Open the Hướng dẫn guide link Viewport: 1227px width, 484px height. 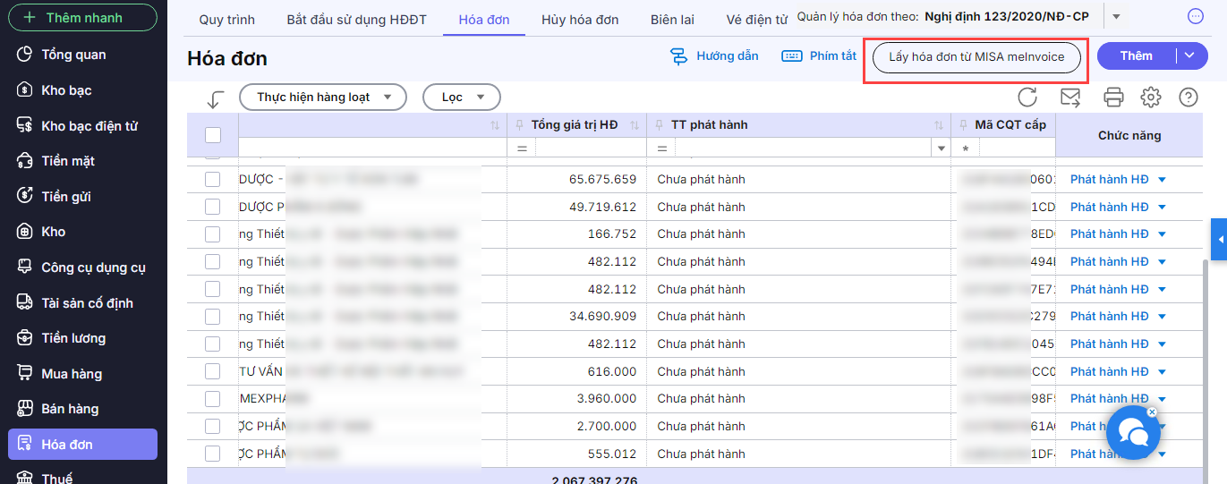[715, 56]
